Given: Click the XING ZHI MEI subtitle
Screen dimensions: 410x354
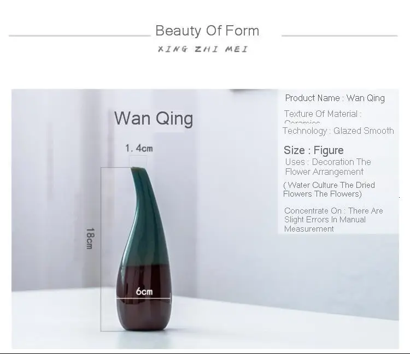Looking at the screenshot, I should (x=203, y=49).
